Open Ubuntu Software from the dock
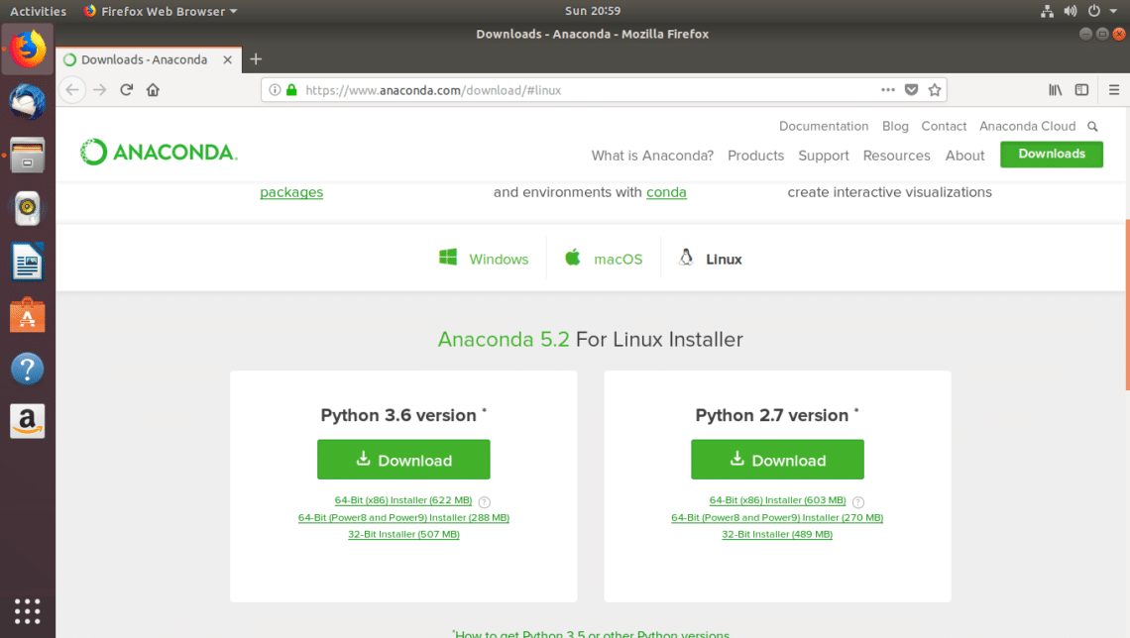Screen dimensions: 1130x638 [28, 315]
